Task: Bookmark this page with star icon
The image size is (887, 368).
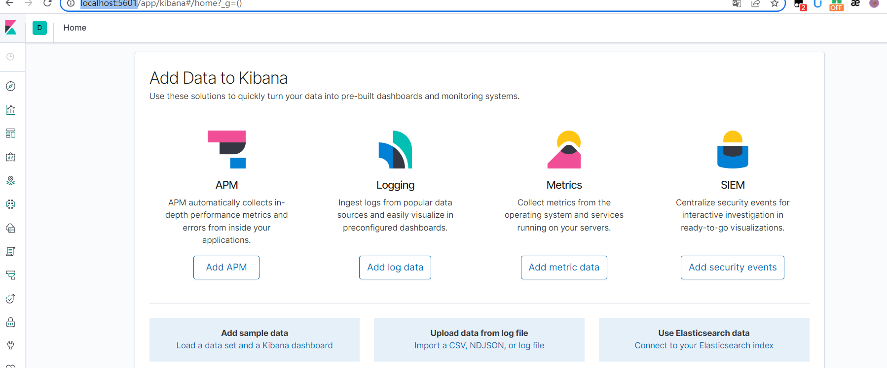Action: (x=775, y=3)
